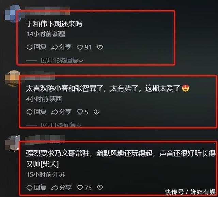Viewport: 218px width, 197px height.
Task: Like the comment with 75 likes
Action: pyautogui.click(x=84, y=188)
